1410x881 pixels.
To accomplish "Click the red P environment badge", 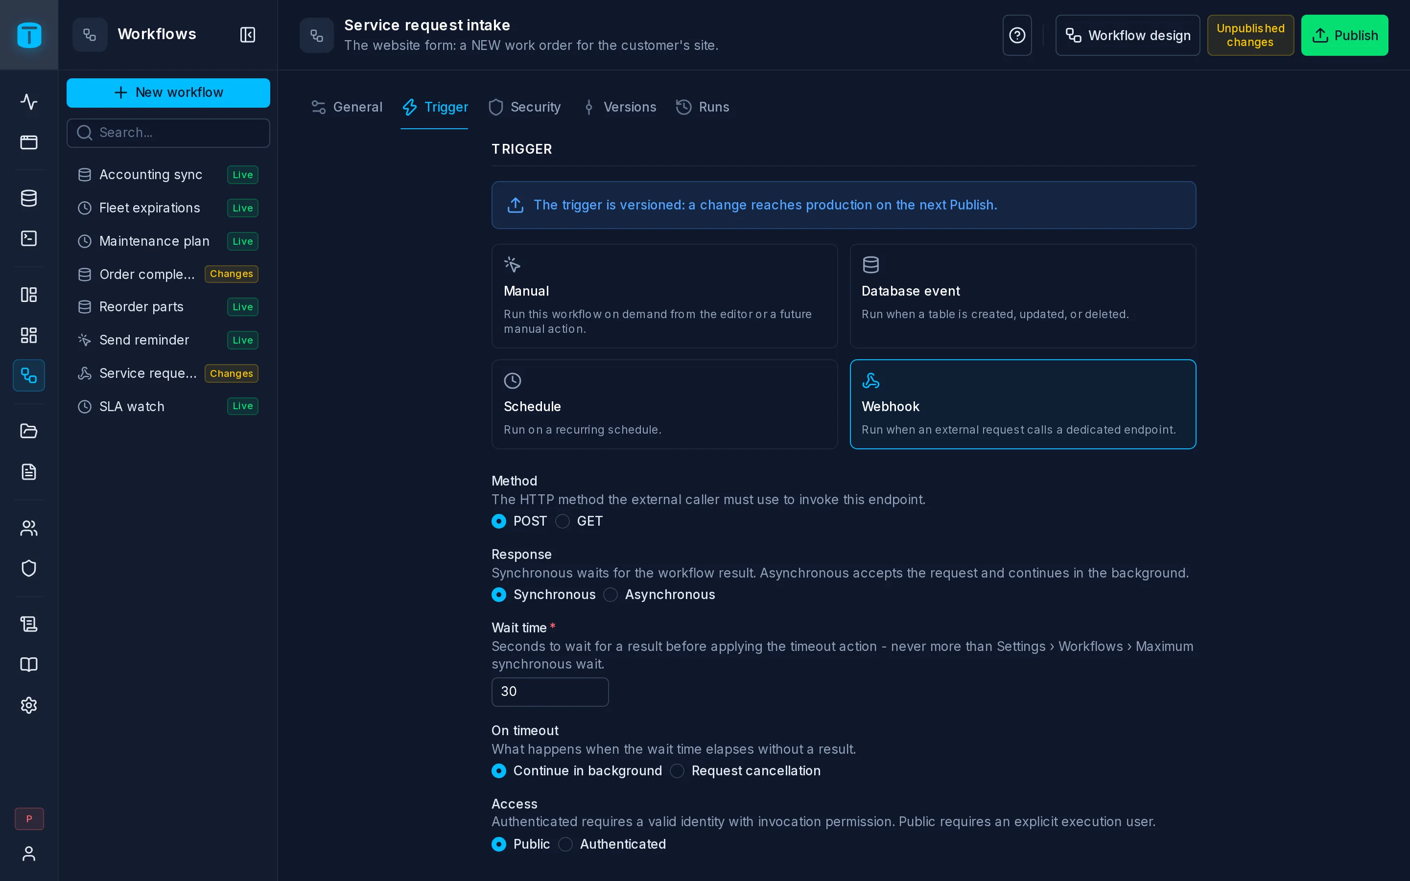I will click(x=29, y=819).
